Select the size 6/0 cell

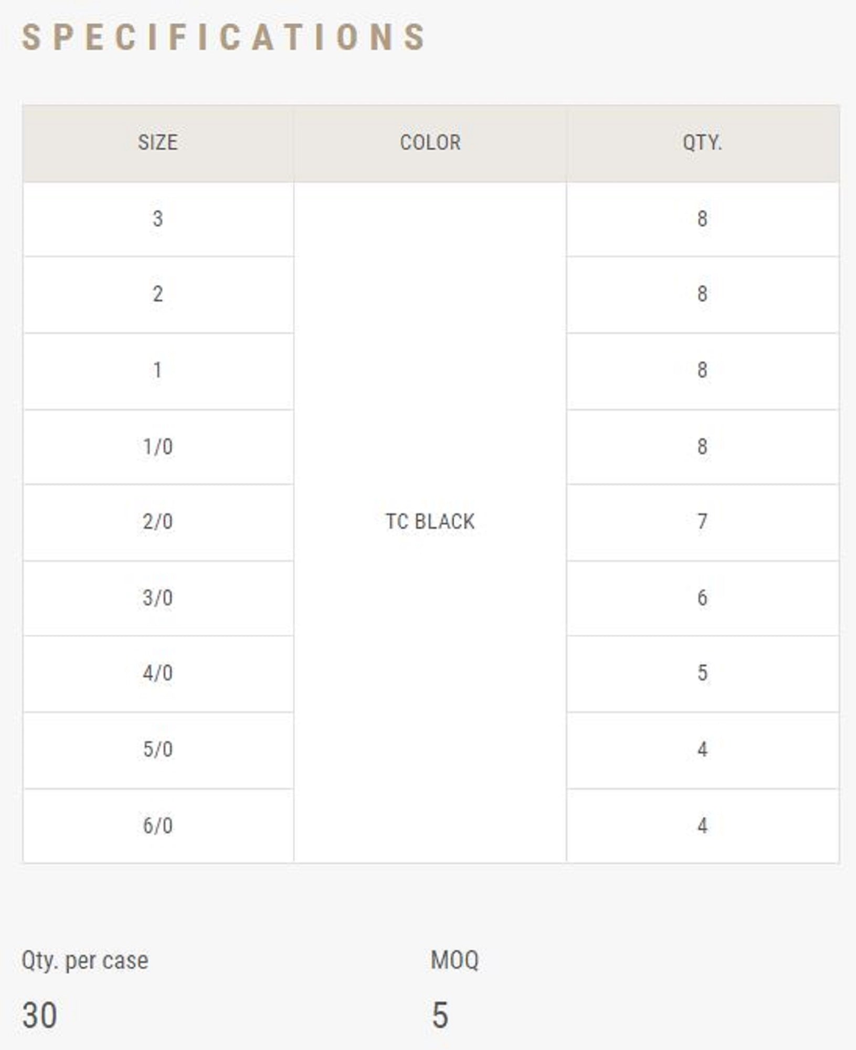coord(157,825)
